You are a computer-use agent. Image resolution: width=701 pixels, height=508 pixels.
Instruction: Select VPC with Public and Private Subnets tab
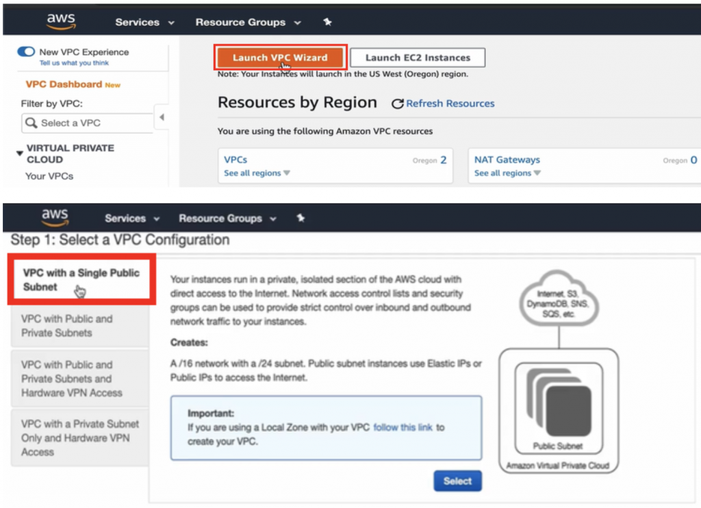[x=80, y=326]
